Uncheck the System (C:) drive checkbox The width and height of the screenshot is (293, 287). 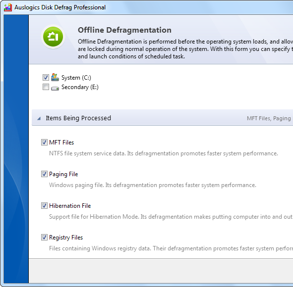tap(46, 77)
